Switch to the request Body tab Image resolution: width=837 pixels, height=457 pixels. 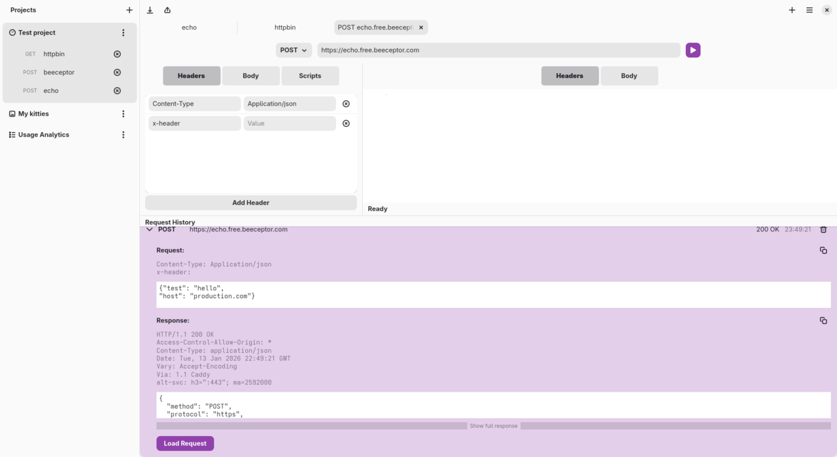(x=250, y=76)
